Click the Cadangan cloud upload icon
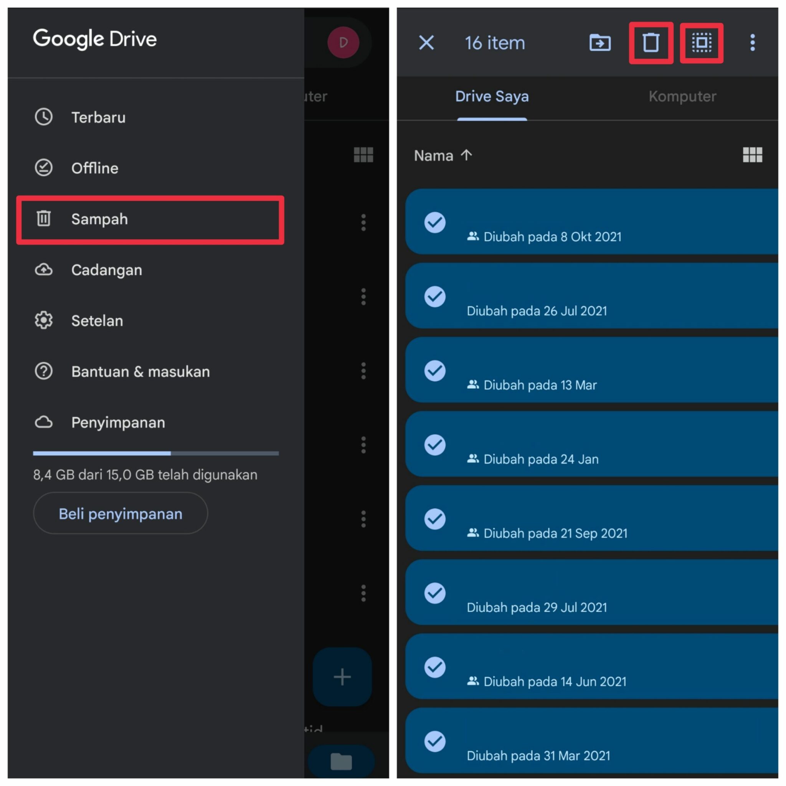Viewport: 786px width, 786px height. coord(43,269)
